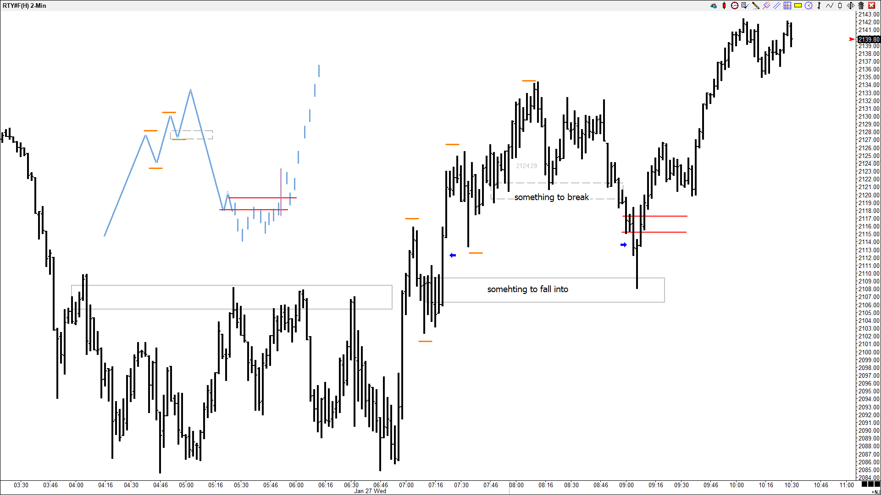The width and height of the screenshot is (881, 495).
Task: Switch to single bar chart type
Action: (819, 5)
